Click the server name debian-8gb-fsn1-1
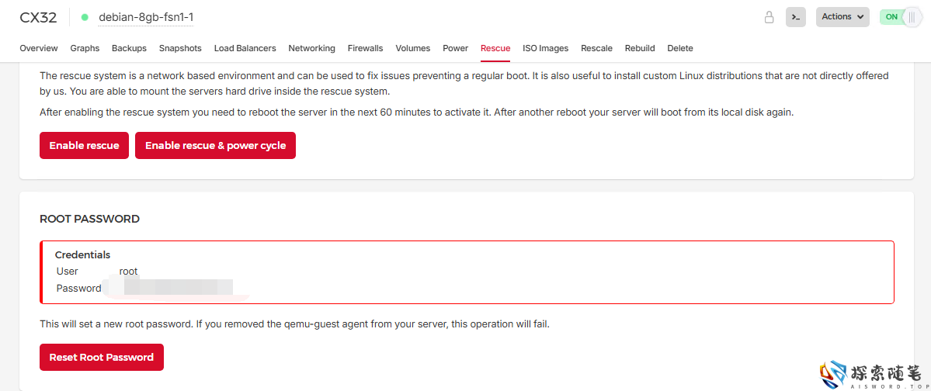931x391 pixels. pyautogui.click(x=145, y=17)
